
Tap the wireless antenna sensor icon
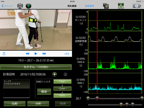[x=20, y=6]
